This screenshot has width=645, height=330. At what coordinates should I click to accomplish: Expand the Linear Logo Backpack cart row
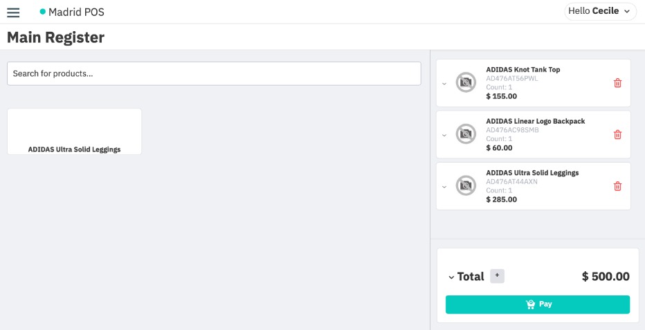pyautogui.click(x=444, y=134)
